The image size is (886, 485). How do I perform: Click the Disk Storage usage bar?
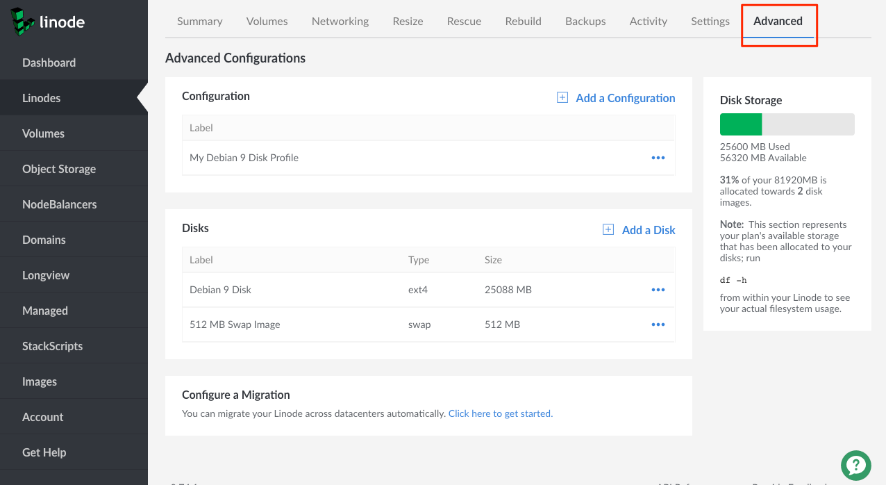click(787, 124)
